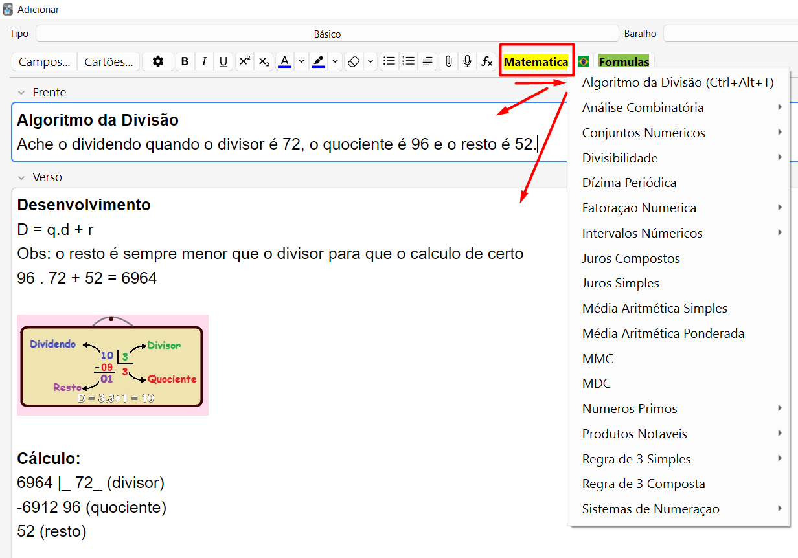The image size is (798, 558).
Task: Open the equations fx menu
Action: pyautogui.click(x=486, y=61)
